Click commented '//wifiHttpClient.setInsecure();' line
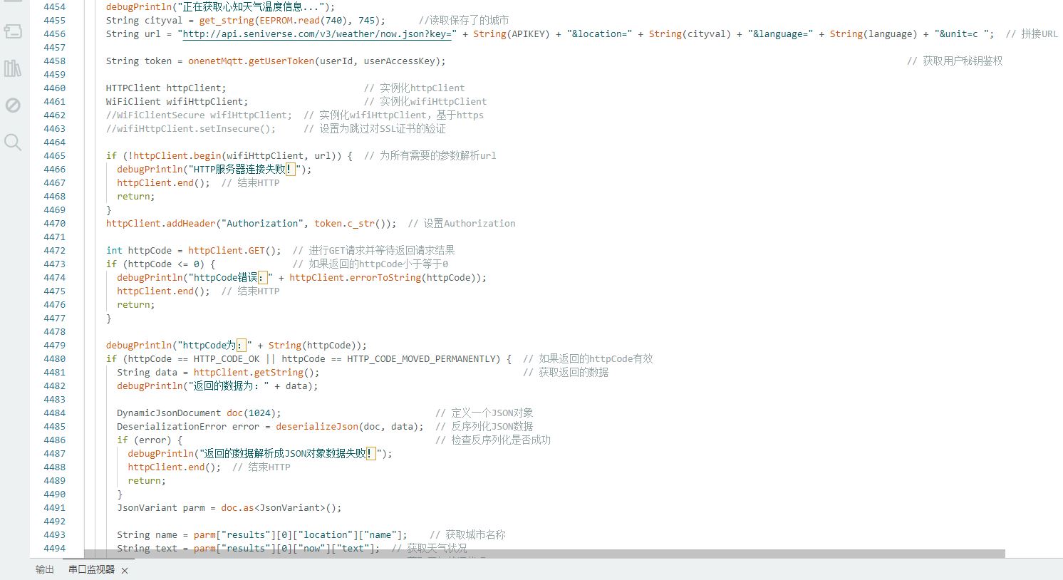This screenshot has height=580, width=1063. point(191,128)
